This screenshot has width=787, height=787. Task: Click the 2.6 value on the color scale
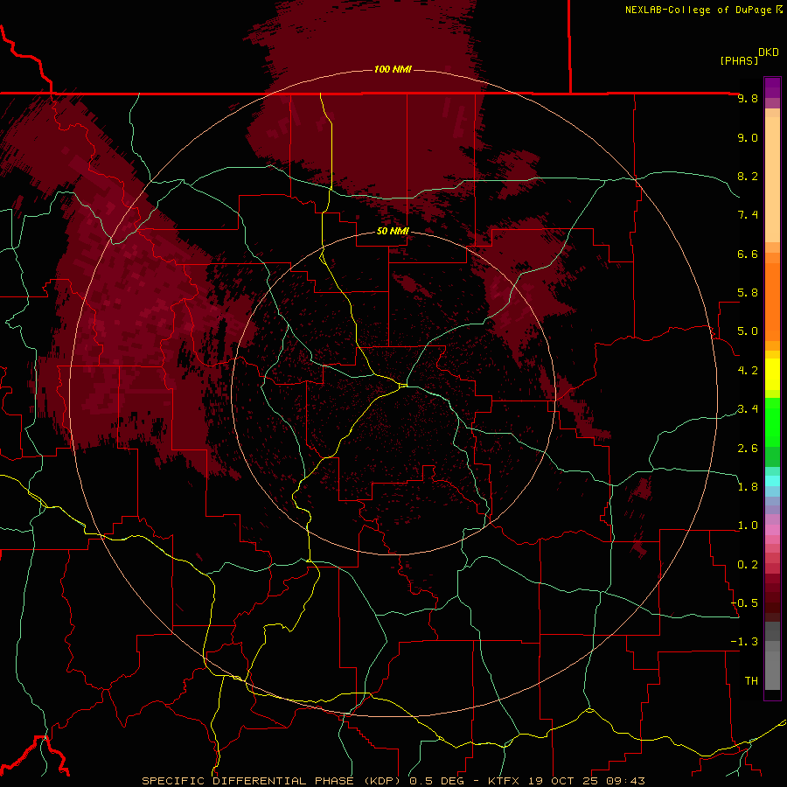pos(748,448)
